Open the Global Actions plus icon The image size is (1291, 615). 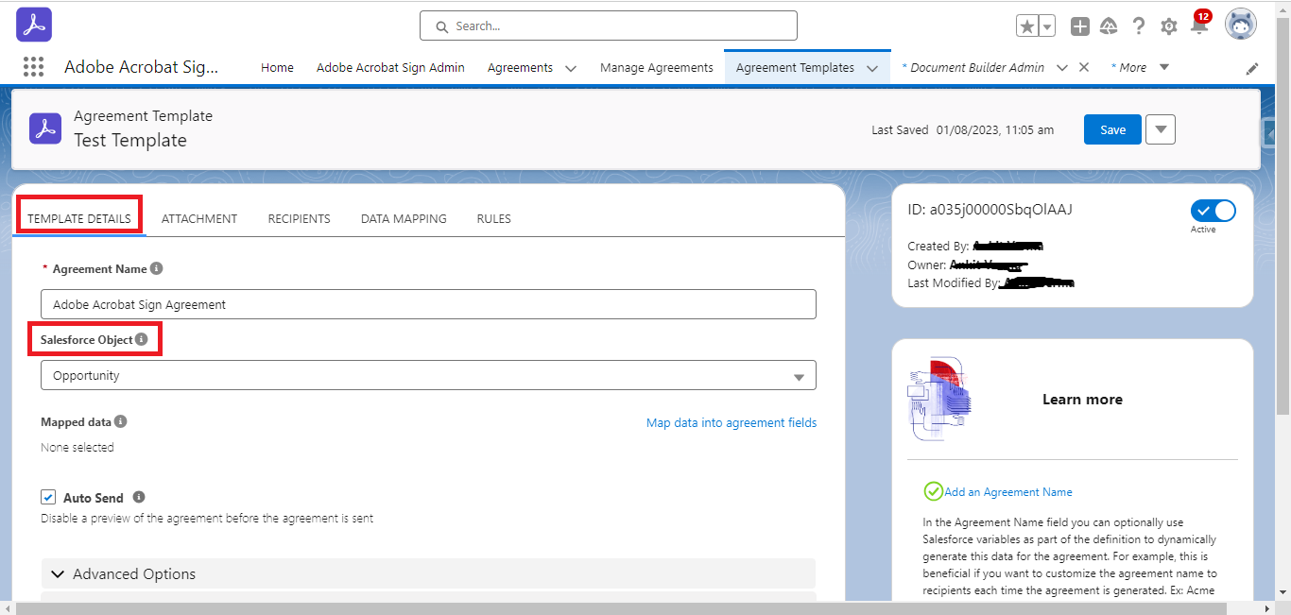[x=1080, y=26]
